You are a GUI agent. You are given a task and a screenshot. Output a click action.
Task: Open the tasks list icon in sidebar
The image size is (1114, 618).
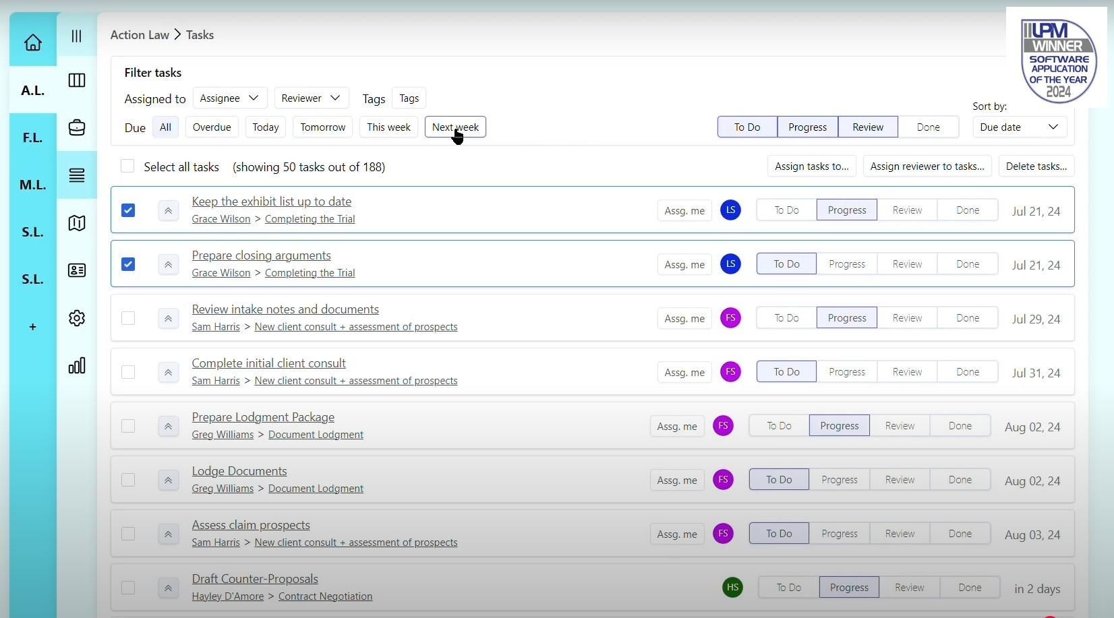[77, 175]
